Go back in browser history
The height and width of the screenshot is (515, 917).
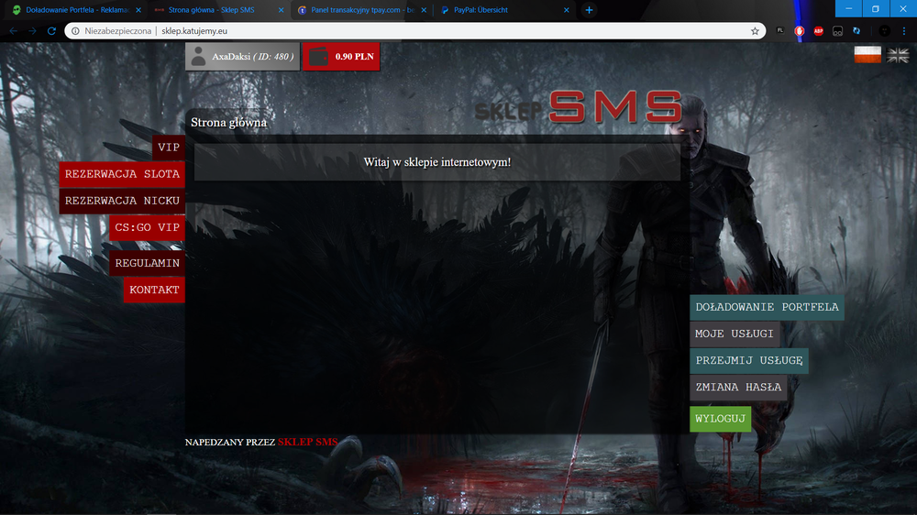point(14,31)
